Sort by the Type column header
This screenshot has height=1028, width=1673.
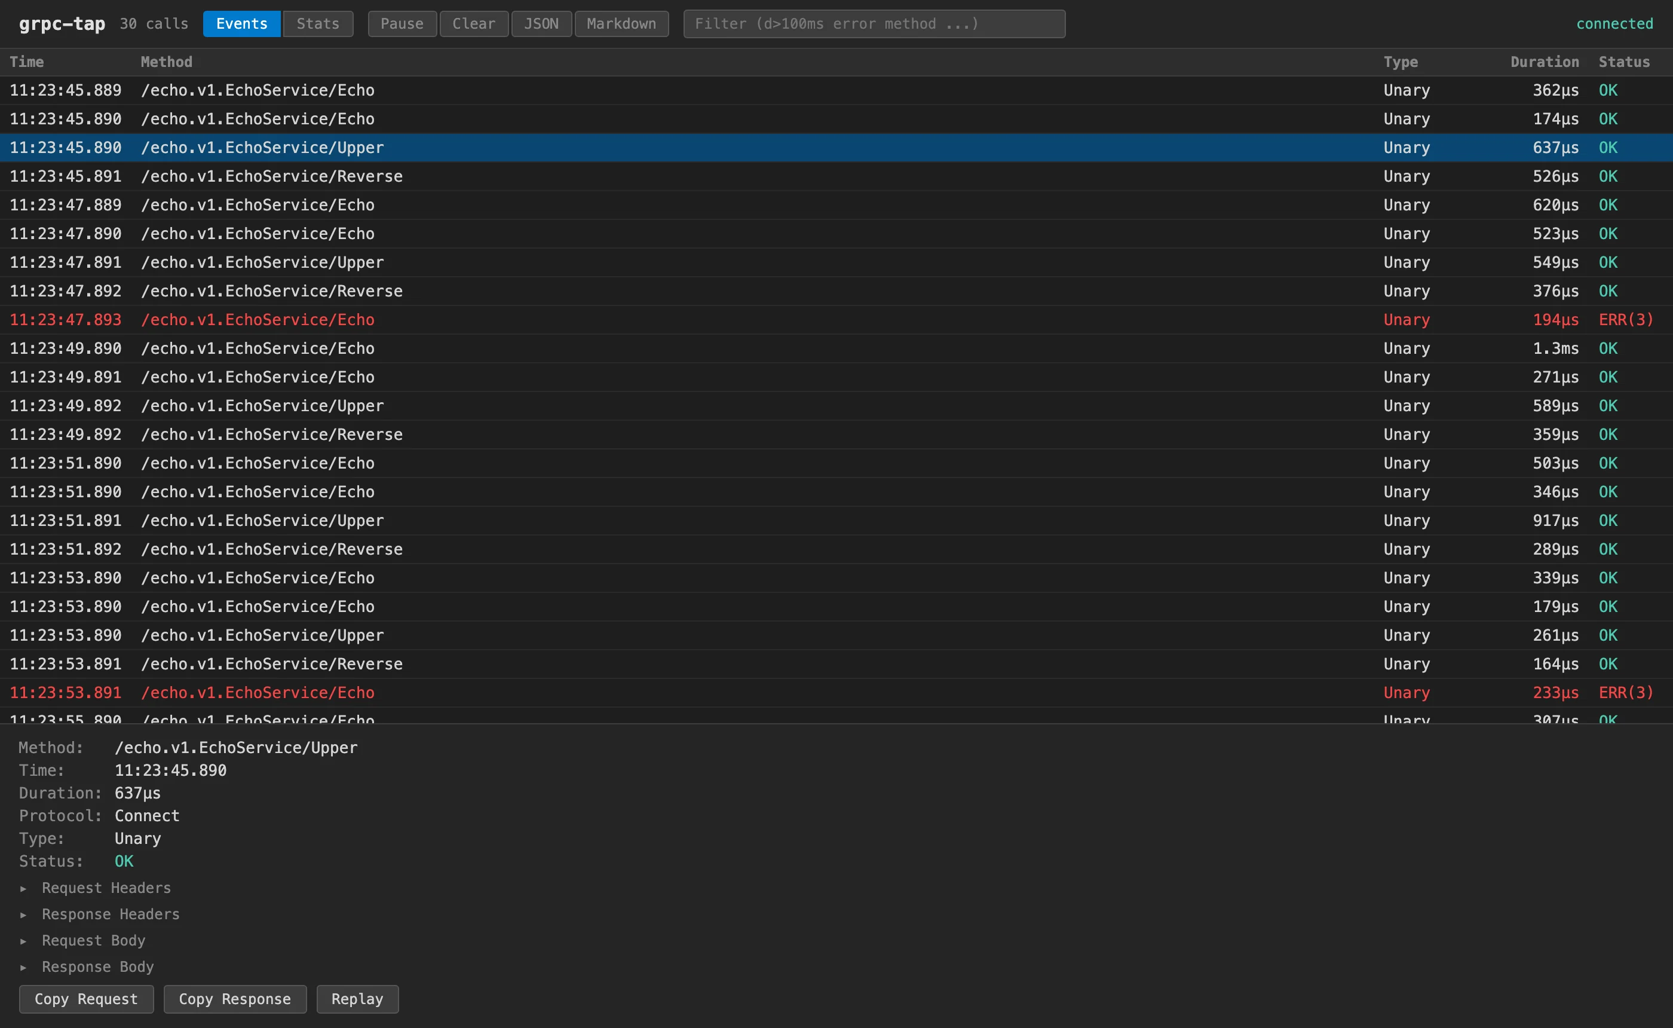click(x=1401, y=62)
